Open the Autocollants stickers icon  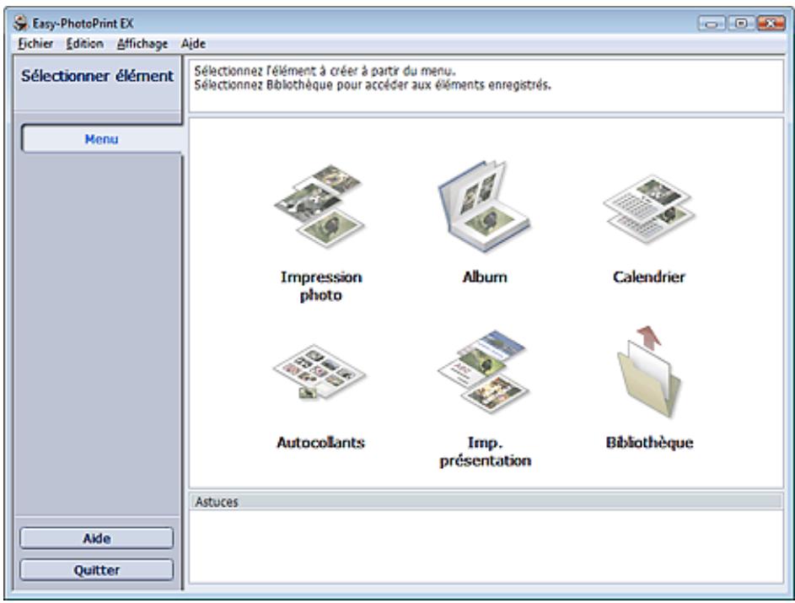[320, 372]
